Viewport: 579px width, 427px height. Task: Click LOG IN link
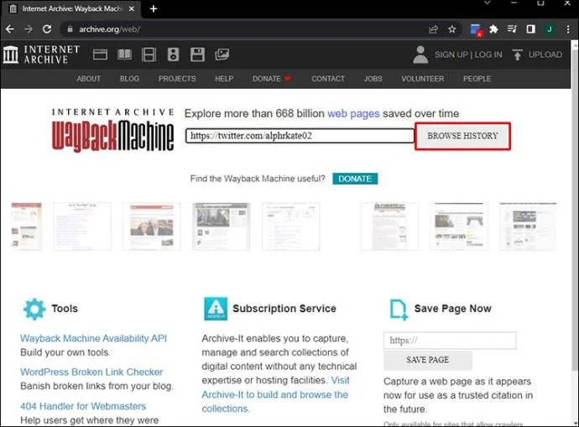point(488,55)
